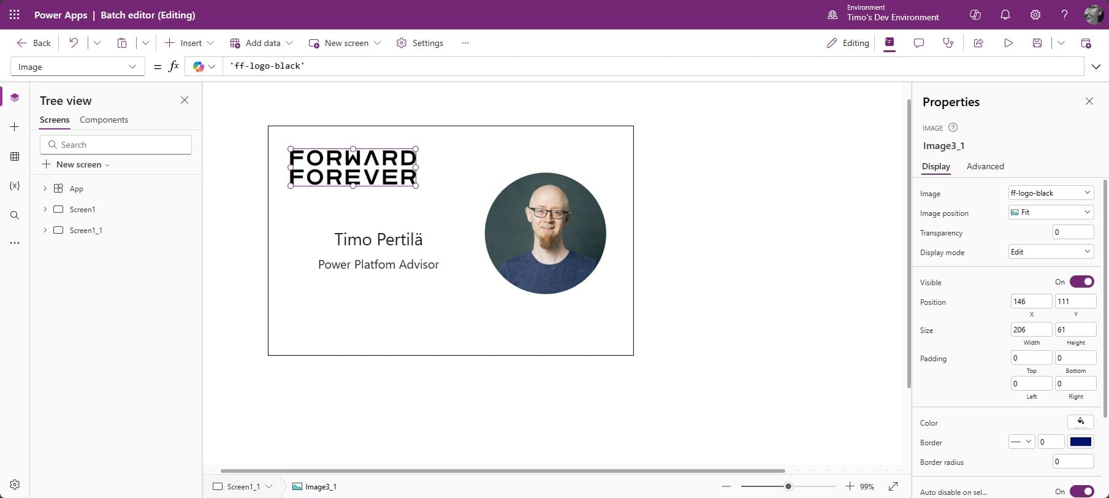Open notifications bell icon

[x=1005, y=15]
